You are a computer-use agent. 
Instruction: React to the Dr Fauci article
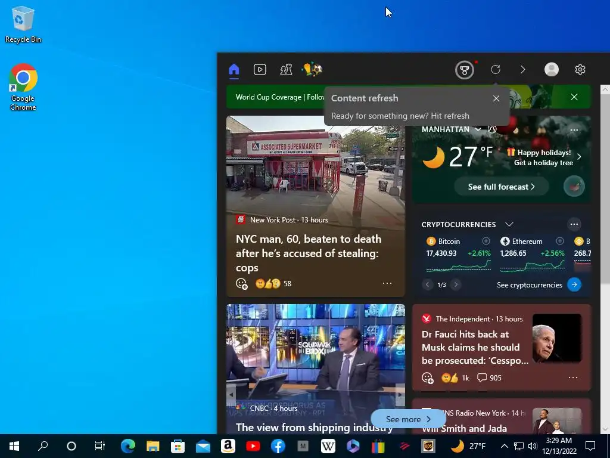428,377
